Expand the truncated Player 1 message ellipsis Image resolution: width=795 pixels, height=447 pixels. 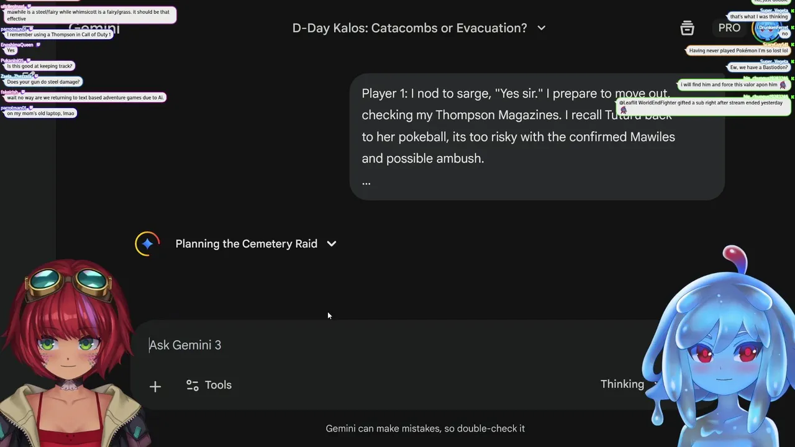(x=366, y=181)
